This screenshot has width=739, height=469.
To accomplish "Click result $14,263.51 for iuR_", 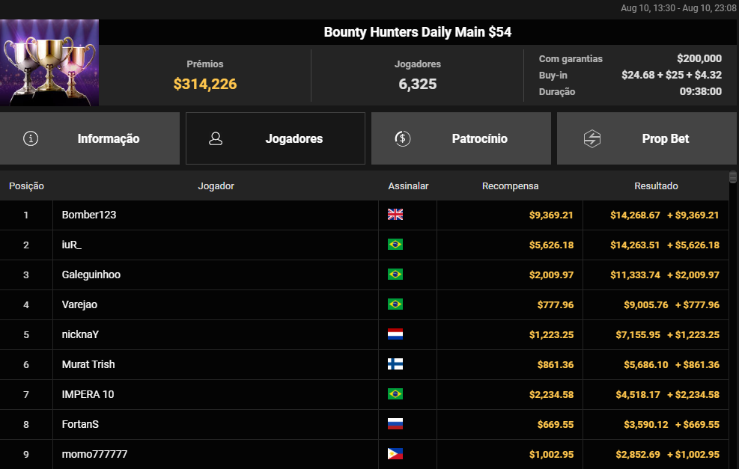I will [x=635, y=245].
